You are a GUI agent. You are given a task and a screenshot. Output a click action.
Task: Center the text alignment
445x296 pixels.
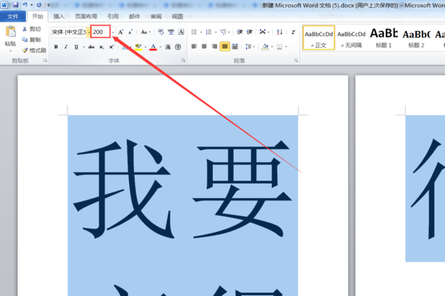coord(204,46)
